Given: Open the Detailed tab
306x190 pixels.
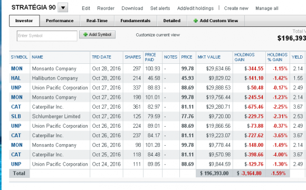Looking at the screenshot, I should coord(172,21).
